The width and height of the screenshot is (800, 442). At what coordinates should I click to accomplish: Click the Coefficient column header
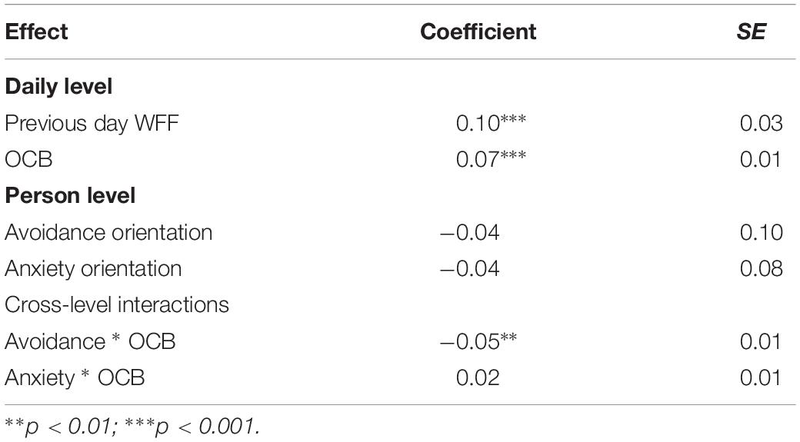[x=478, y=32]
